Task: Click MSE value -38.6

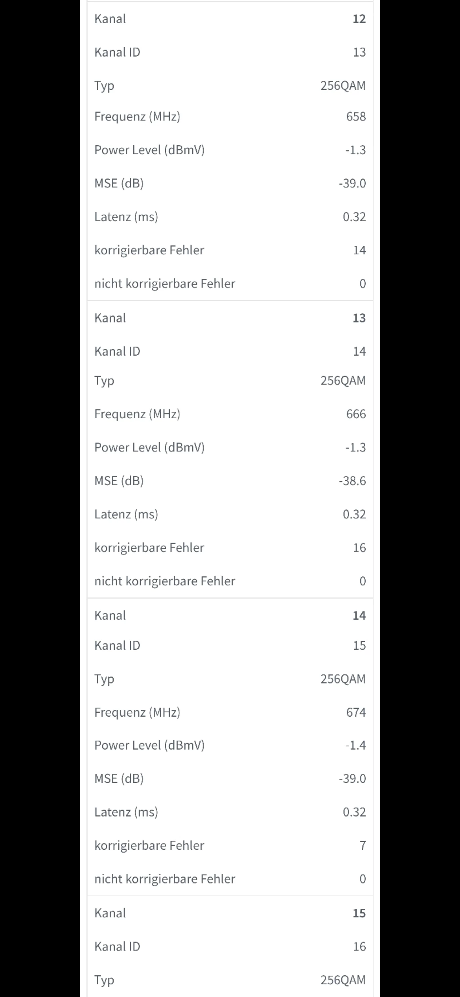Action: [352, 481]
